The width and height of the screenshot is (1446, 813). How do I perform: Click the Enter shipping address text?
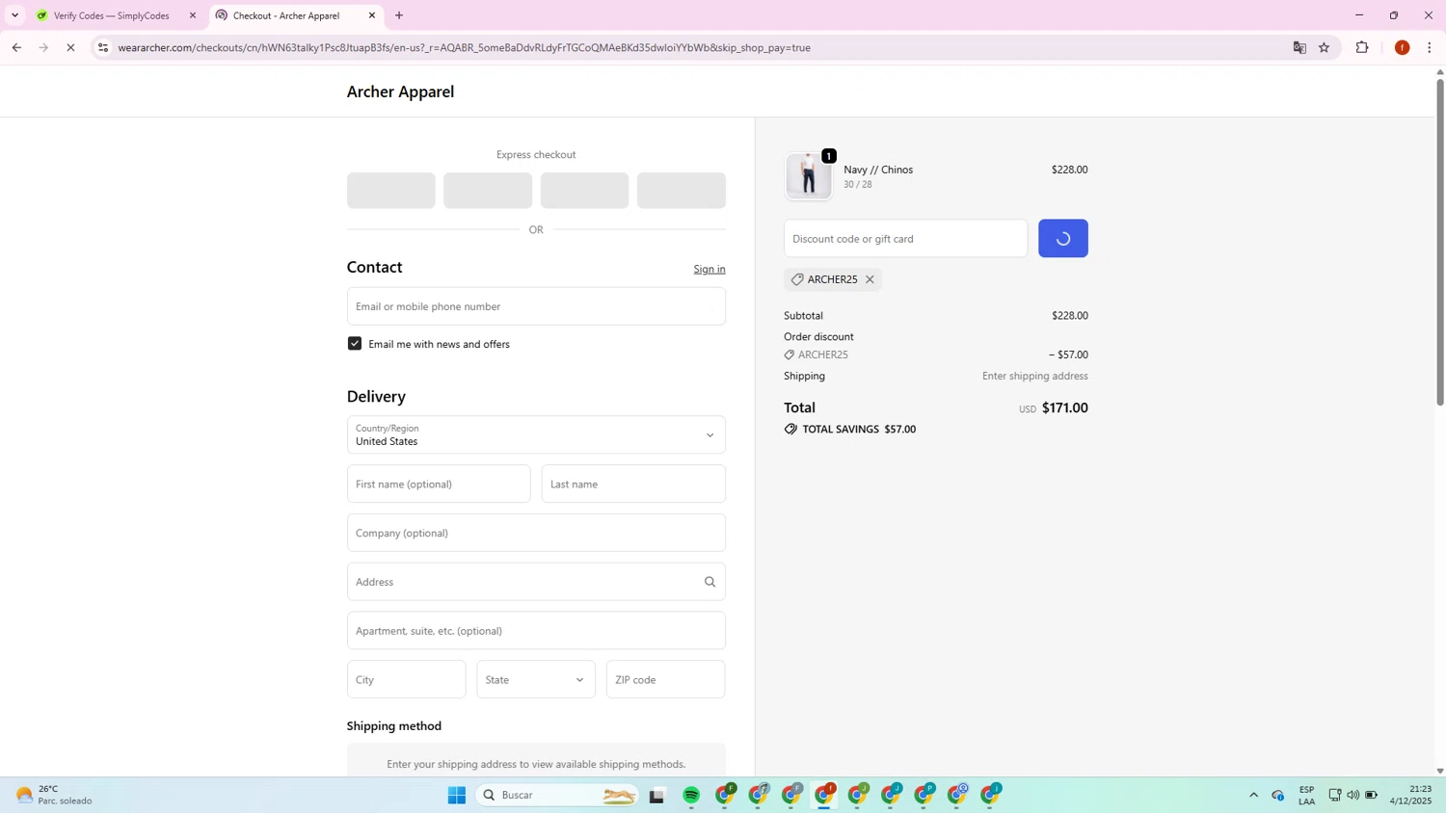[x=1034, y=377]
